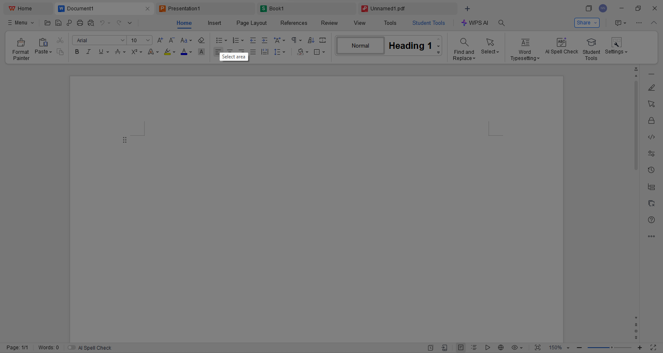
Task: Click the WPS AI button
Action: click(474, 23)
